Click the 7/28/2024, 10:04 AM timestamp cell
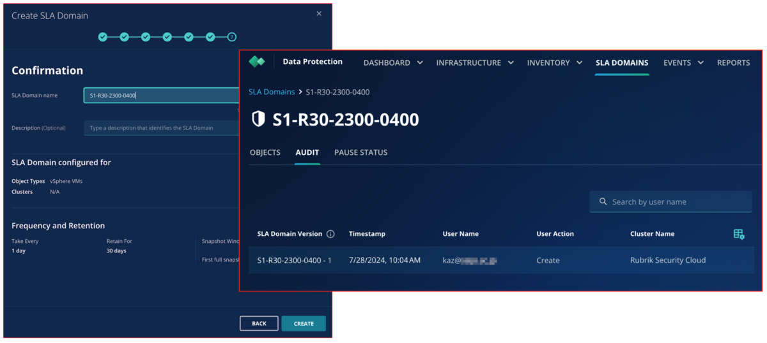This screenshot has height=343, width=767. (385, 260)
